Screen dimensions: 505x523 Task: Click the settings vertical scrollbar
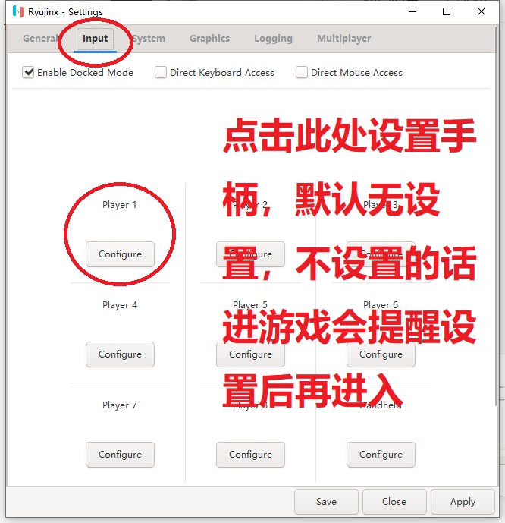pos(497,217)
